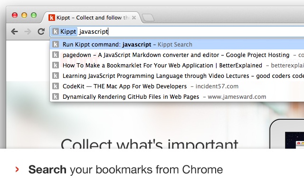Screen dimensions: 304x190
Task: Reload the page with the refresh icon
Action: point(41,31)
